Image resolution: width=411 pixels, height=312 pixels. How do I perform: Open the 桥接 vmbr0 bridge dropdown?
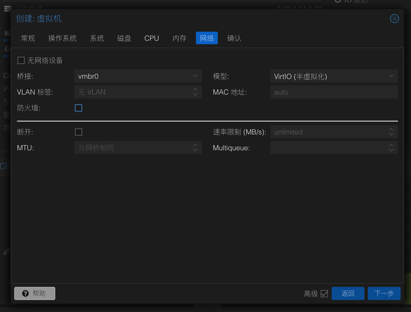pyautogui.click(x=195, y=76)
